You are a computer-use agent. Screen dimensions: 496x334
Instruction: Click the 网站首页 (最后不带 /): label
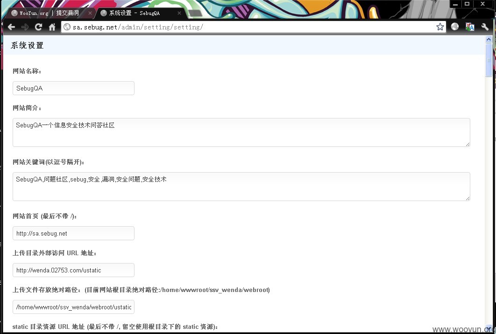(x=44, y=216)
